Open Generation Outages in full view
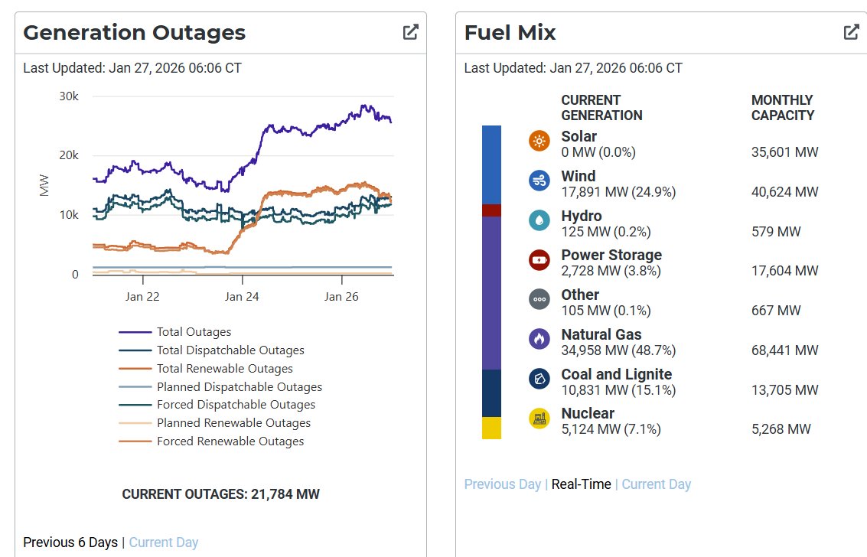Image resolution: width=867 pixels, height=557 pixels. click(x=410, y=32)
